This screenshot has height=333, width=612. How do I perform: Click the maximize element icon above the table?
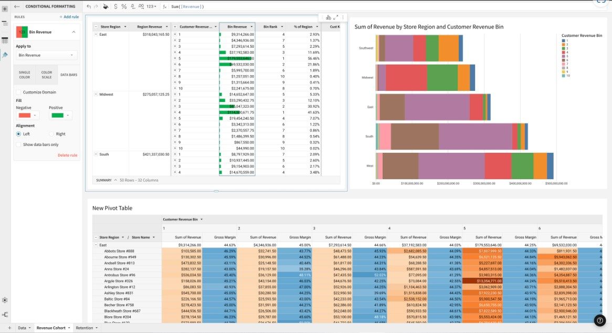point(334,17)
